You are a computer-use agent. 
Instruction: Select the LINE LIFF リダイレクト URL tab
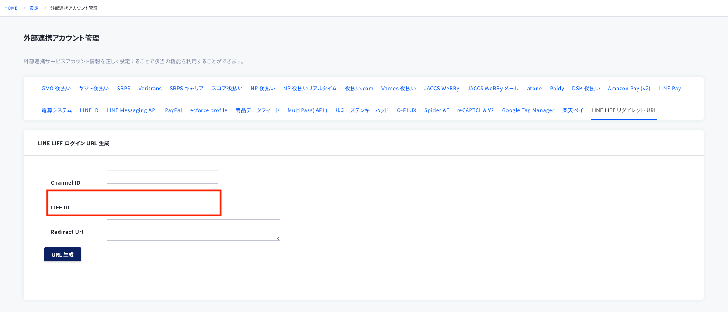(624, 110)
